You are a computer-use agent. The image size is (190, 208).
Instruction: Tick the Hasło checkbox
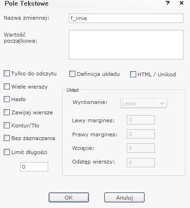tap(7, 99)
